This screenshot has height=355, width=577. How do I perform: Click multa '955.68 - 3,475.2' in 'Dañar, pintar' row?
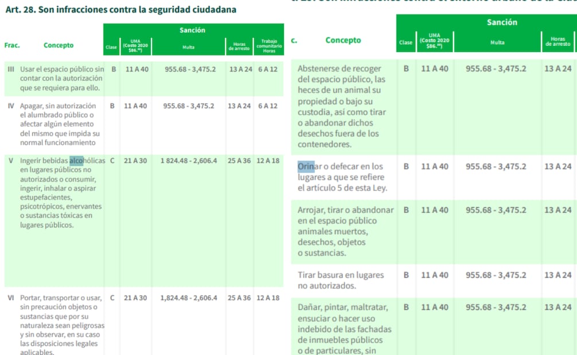click(x=496, y=307)
